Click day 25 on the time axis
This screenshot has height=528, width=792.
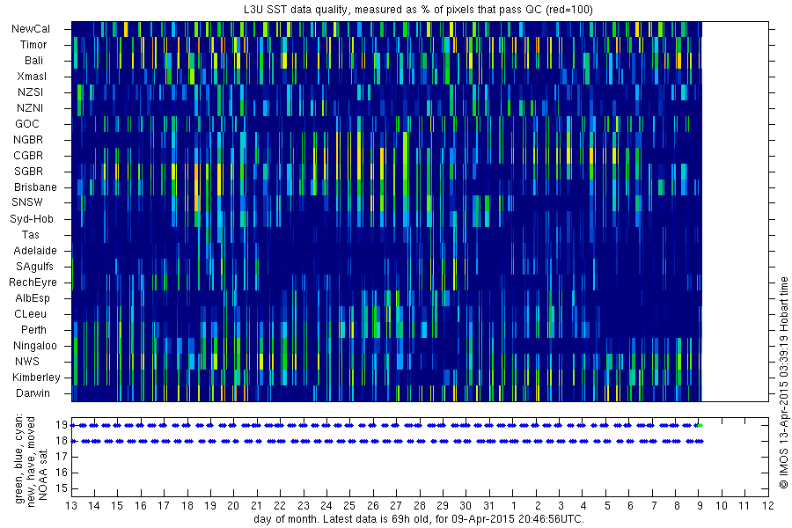click(x=349, y=506)
